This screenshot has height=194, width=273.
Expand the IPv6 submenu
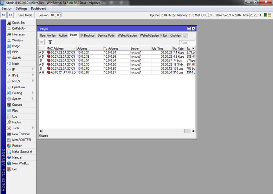pos(33,75)
